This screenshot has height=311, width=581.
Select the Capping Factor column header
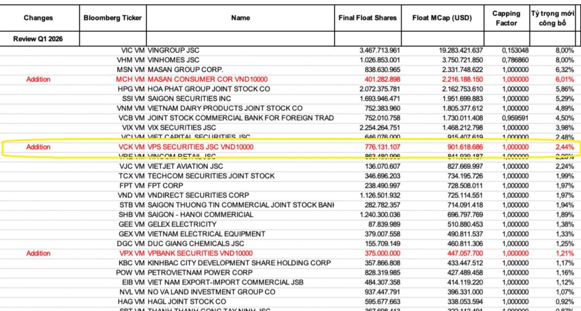click(x=507, y=18)
